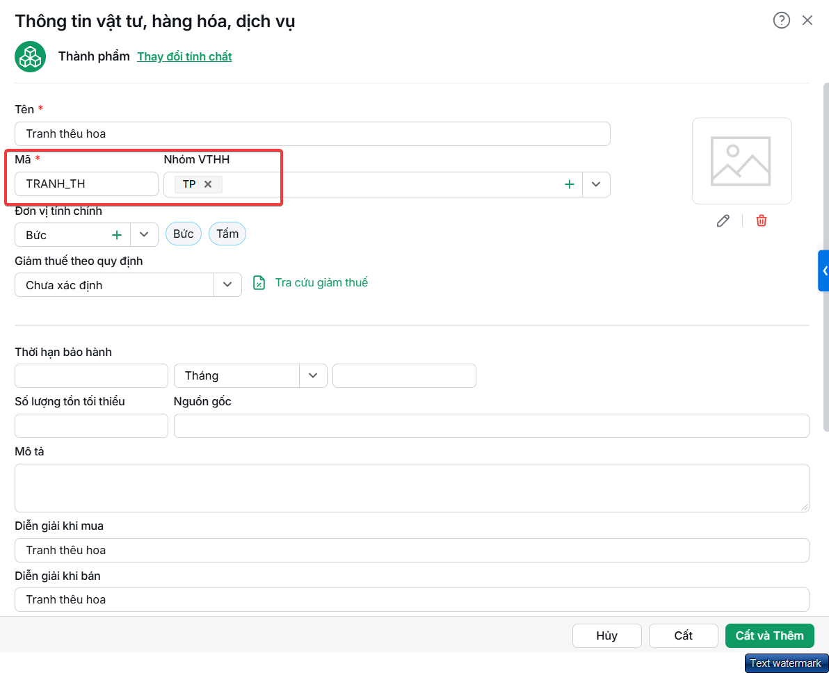Expand the Đơn vị tính chính dropdown
Viewport: 829px width, 673px height.
click(x=144, y=235)
